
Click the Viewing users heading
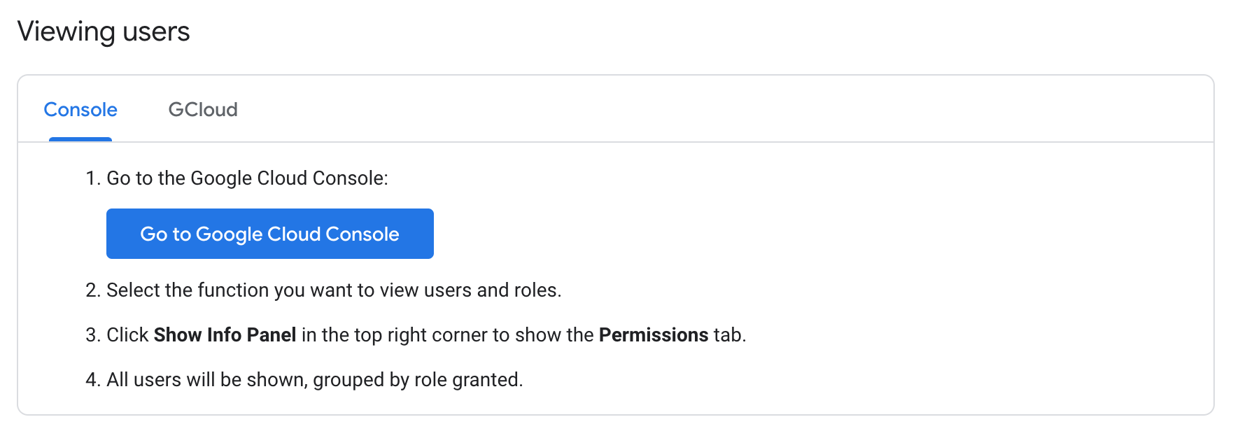[x=104, y=31]
